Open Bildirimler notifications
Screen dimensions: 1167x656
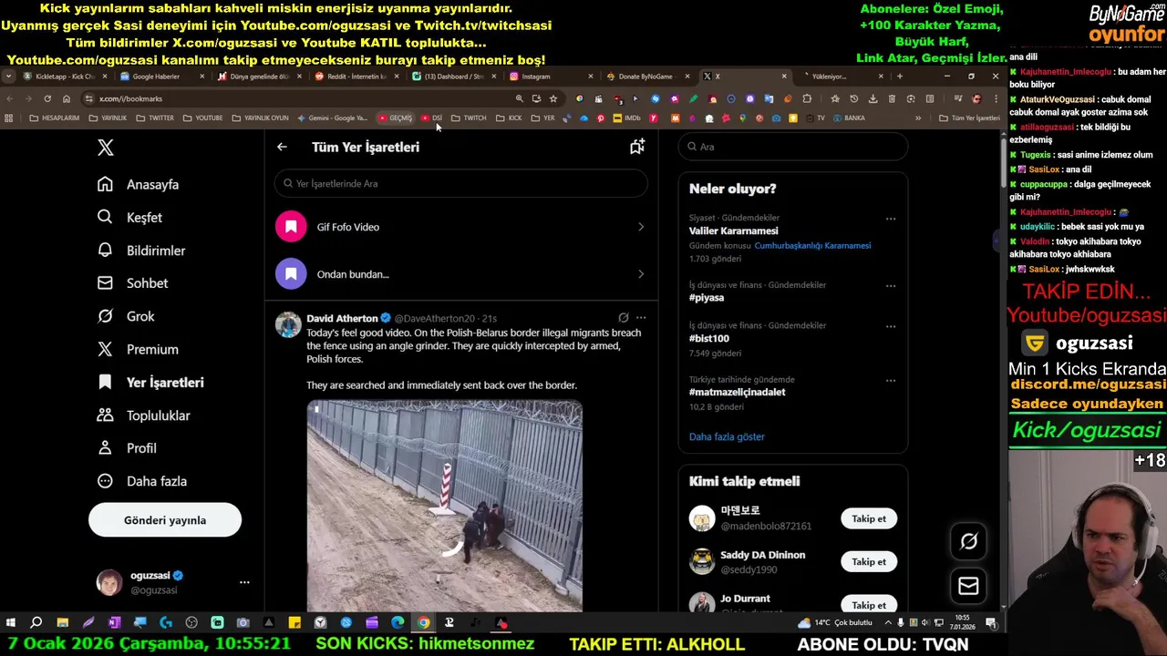[x=141, y=251]
